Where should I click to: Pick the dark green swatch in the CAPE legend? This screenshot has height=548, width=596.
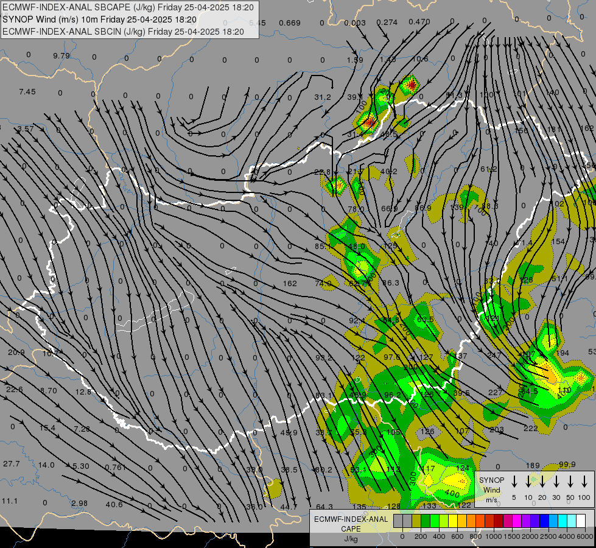click(x=426, y=521)
